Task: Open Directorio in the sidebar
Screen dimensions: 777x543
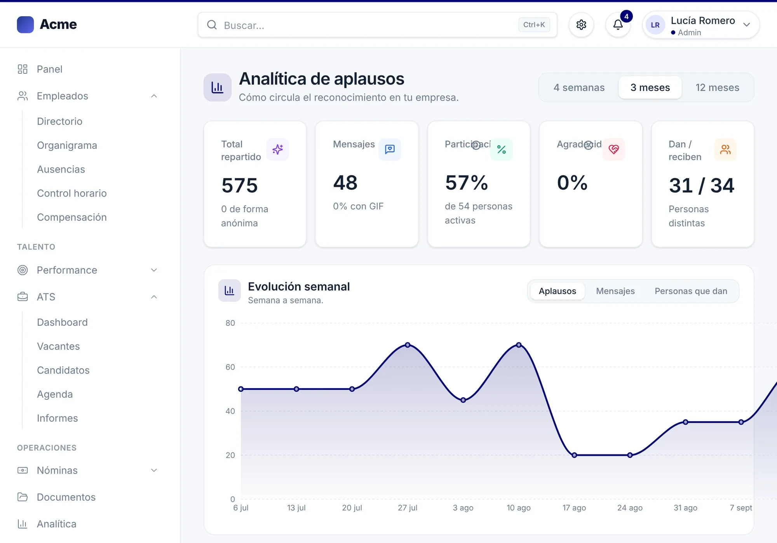Action: coord(59,121)
